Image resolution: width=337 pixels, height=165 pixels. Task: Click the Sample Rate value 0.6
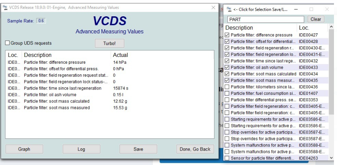(41, 21)
